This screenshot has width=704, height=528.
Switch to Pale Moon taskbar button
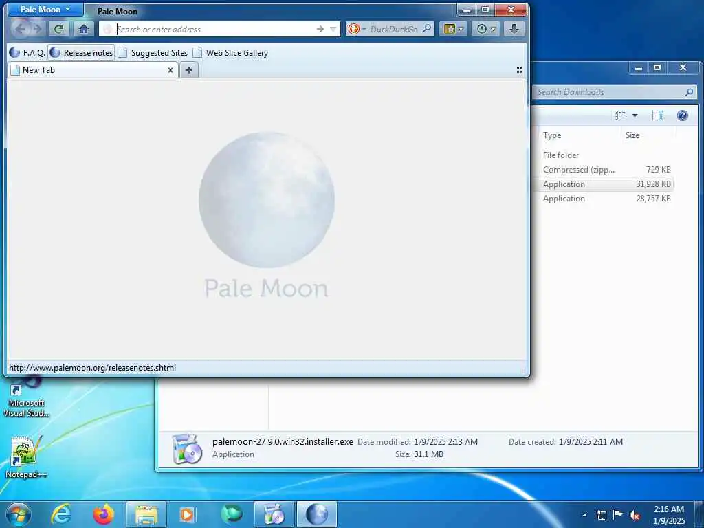tap(317, 514)
